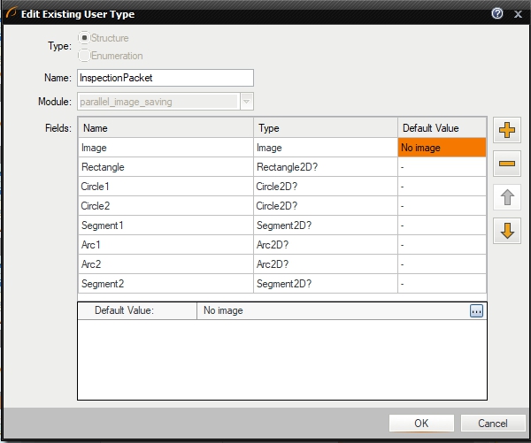Select the Segment2 field name cell
531x443 pixels.
pyautogui.click(x=165, y=284)
